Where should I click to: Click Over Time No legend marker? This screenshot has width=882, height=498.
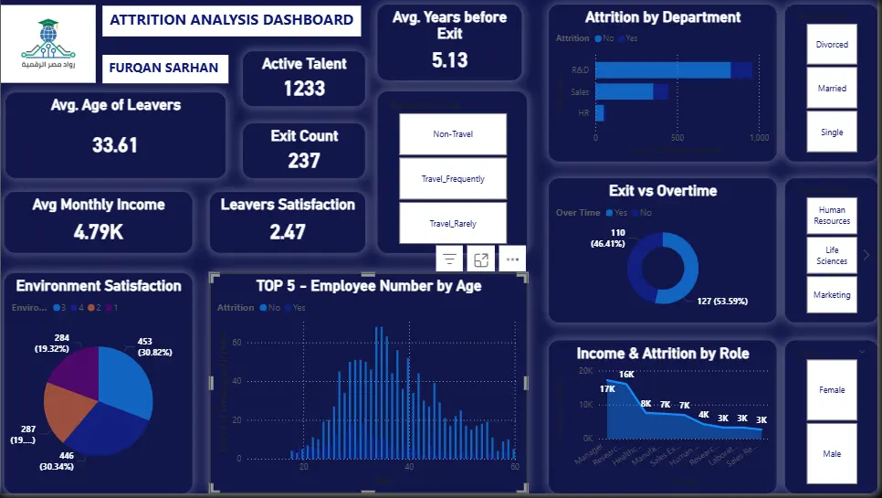point(635,213)
